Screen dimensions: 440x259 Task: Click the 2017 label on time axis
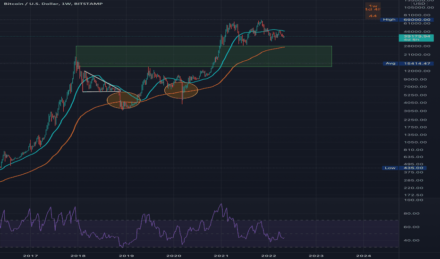tap(30, 256)
